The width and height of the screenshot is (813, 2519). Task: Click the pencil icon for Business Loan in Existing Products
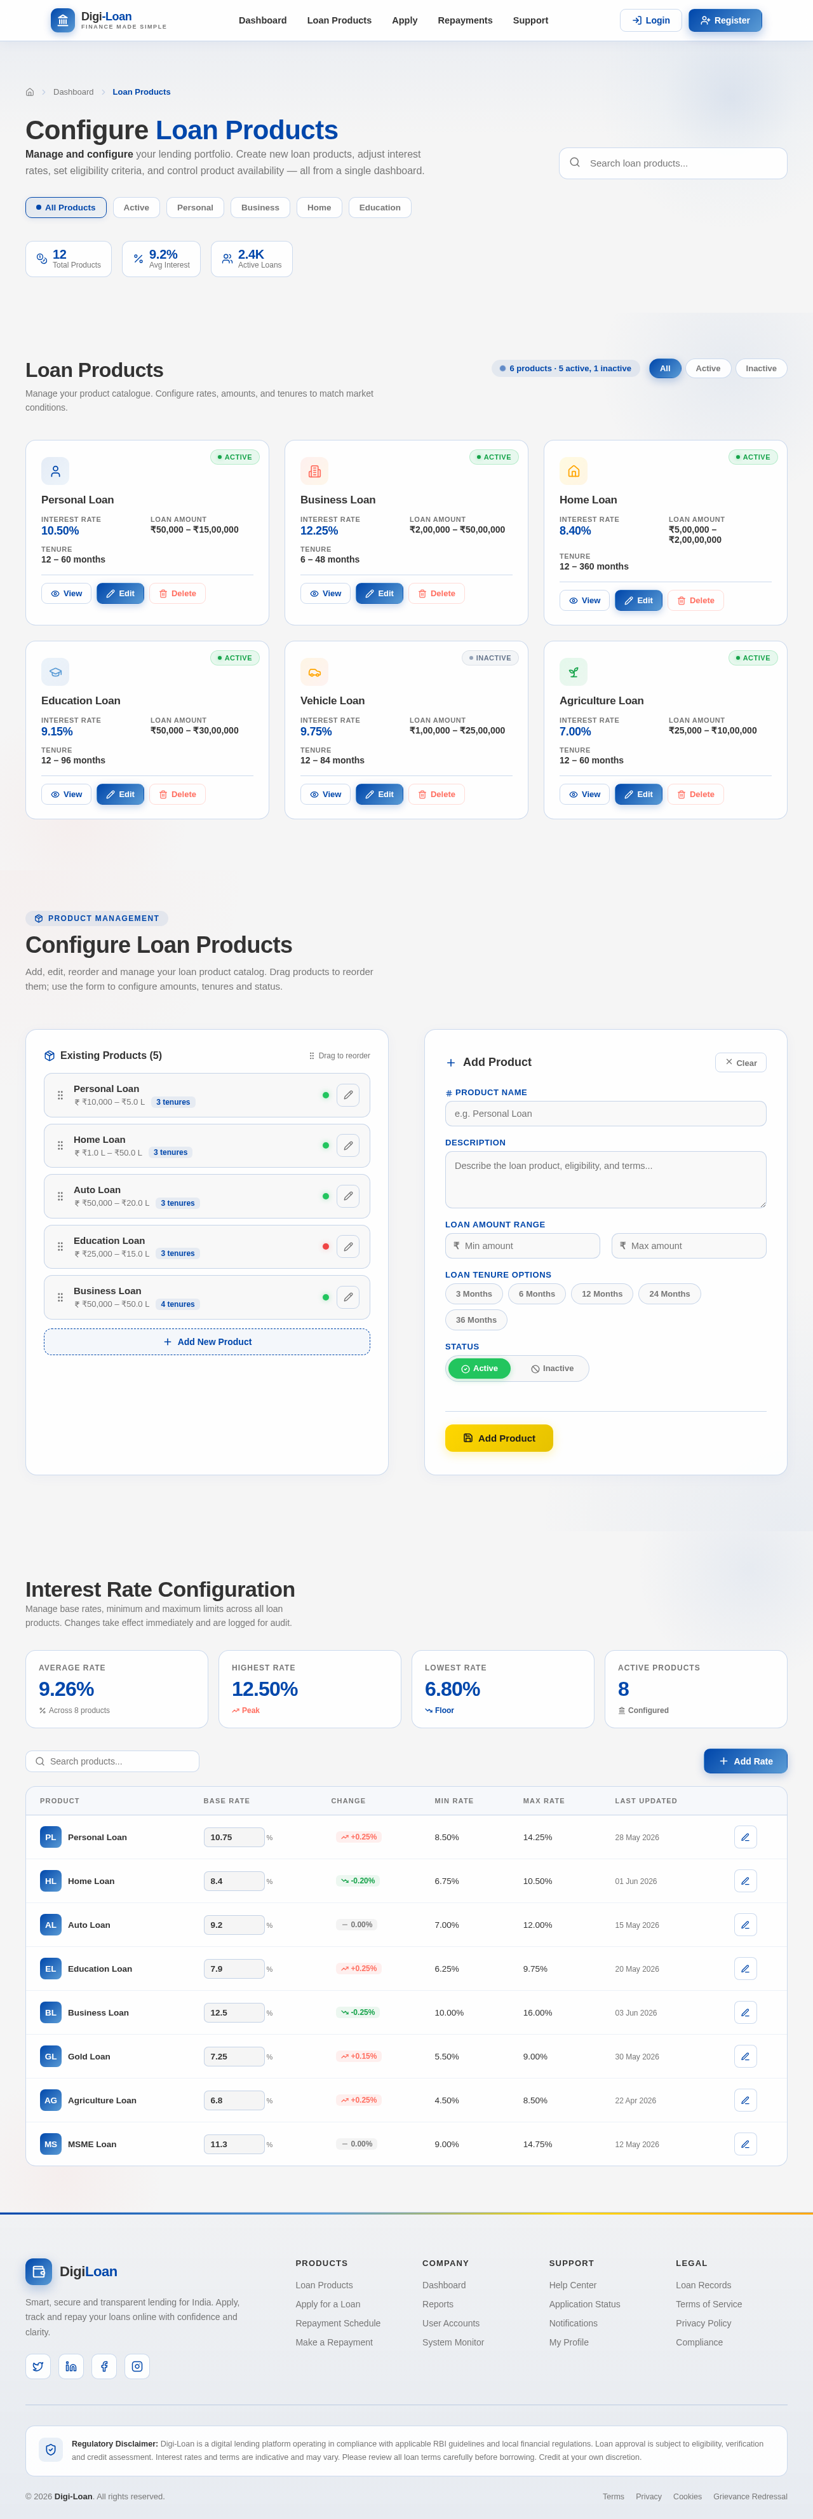pos(348,1297)
